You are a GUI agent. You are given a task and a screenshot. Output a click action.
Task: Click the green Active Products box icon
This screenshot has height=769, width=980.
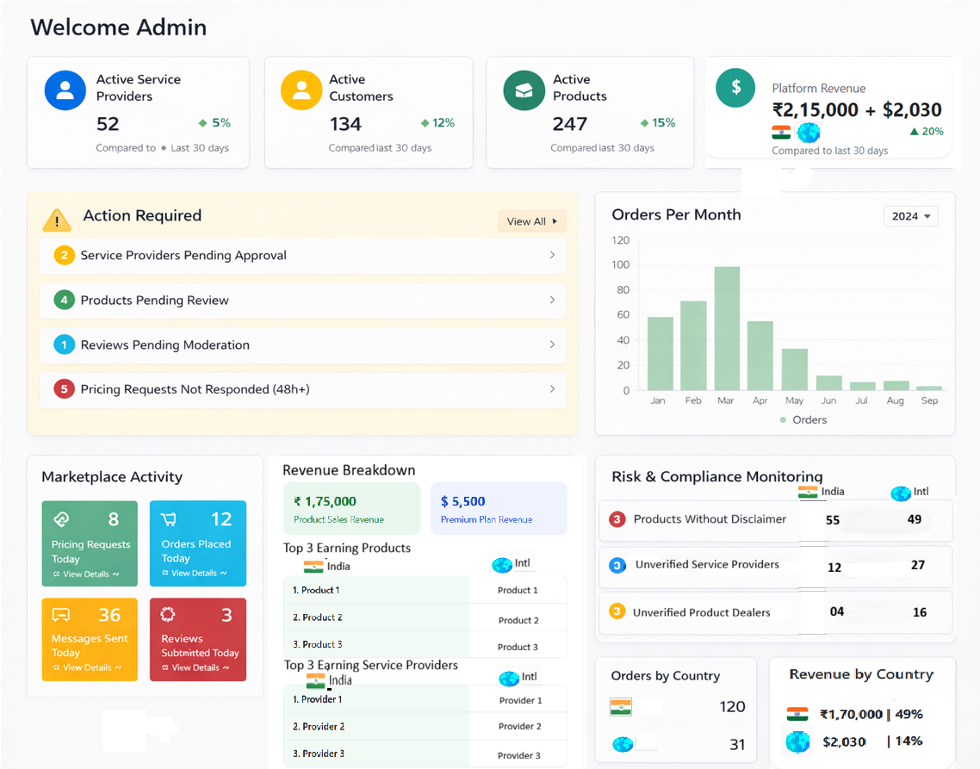pyautogui.click(x=524, y=90)
